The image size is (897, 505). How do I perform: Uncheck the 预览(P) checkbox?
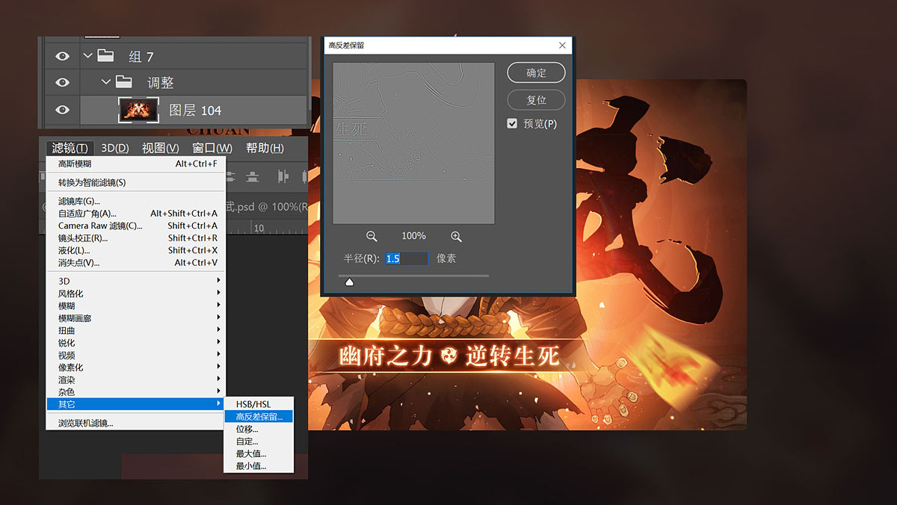pos(512,123)
